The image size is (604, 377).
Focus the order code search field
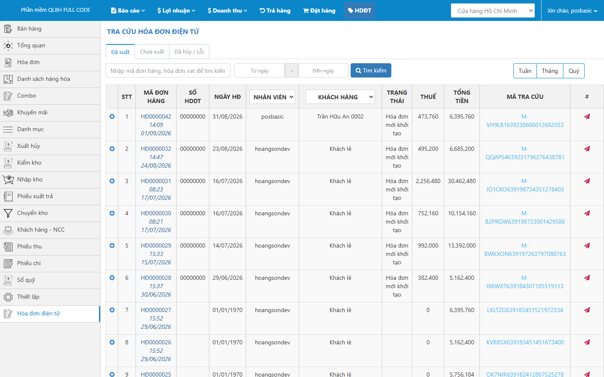[168, 70]
